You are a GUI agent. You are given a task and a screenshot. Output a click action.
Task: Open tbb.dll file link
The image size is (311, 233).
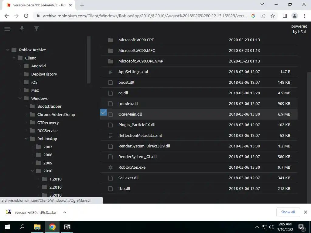(x=124, y=189)
